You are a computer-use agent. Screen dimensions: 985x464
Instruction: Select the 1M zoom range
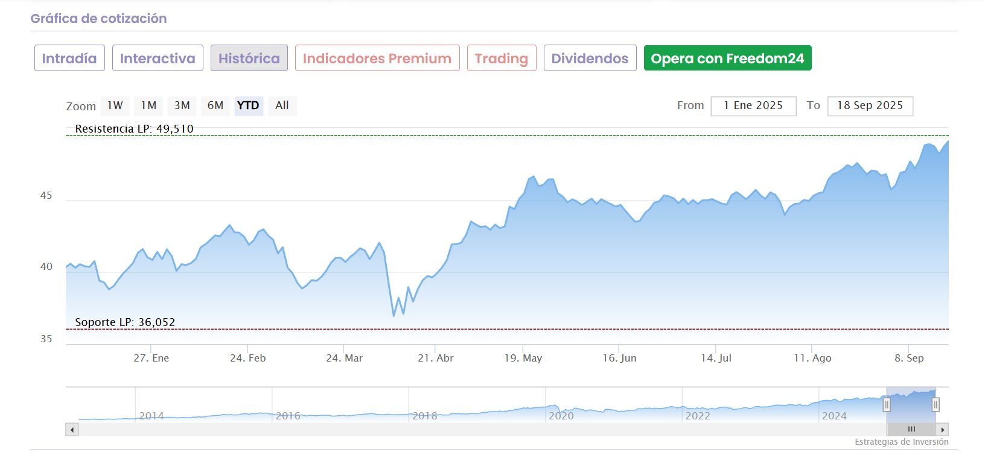[148, 105]
